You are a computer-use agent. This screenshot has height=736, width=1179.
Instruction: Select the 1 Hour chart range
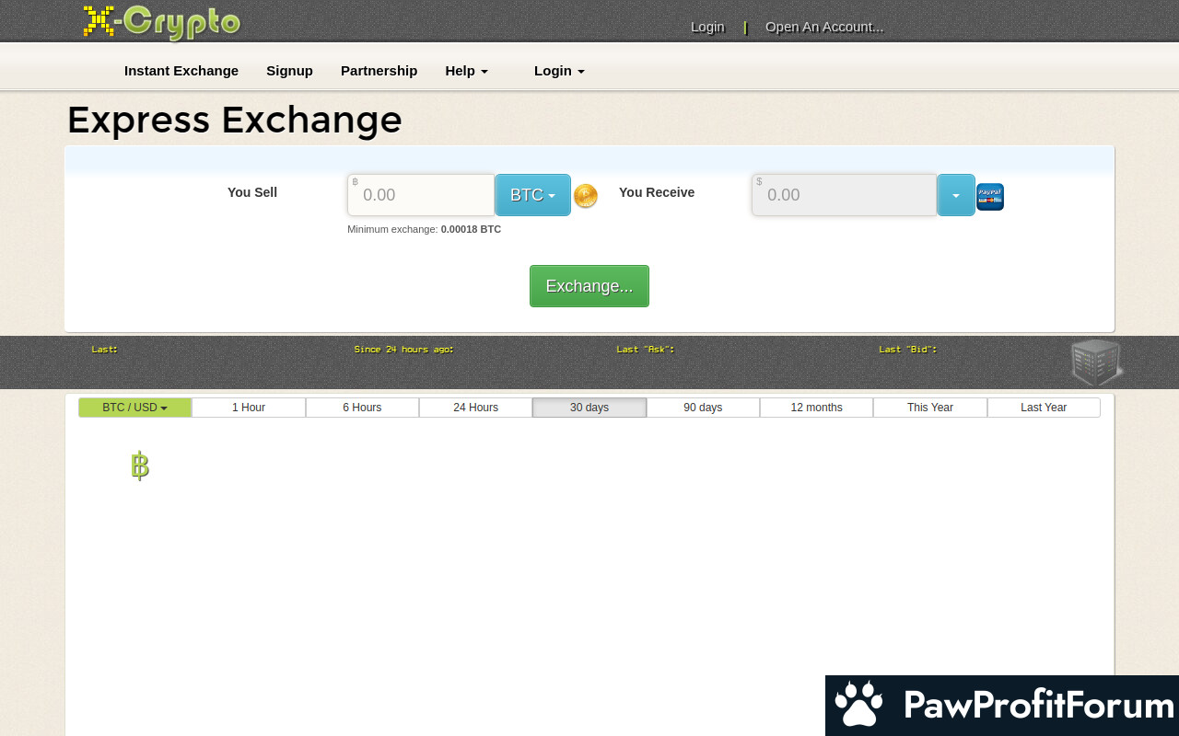249,408
